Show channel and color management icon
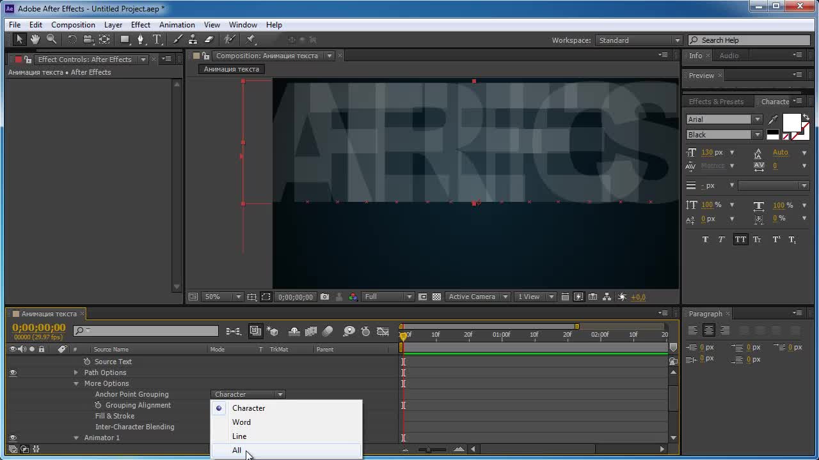Screen dimensions: 819x460 [x=353, y=297]
